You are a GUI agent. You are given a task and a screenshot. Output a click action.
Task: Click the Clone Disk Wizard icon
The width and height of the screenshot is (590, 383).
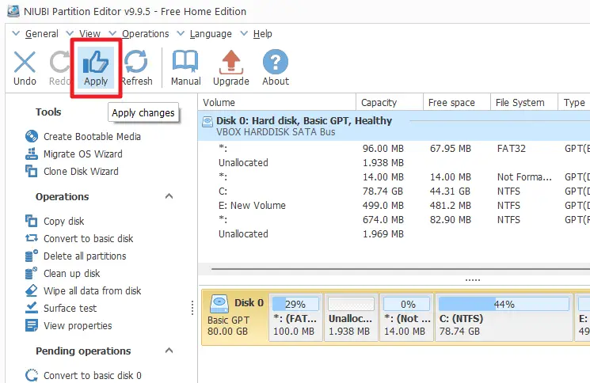coord(32,171)
